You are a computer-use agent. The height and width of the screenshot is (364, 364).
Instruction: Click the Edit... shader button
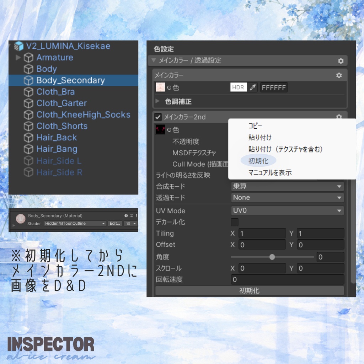pyautogui.click(x=115, y=224)
